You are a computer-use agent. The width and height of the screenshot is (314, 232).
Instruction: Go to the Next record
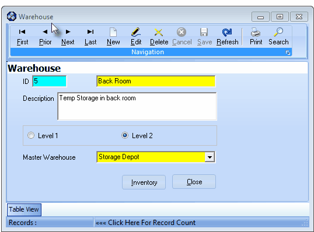(x=68, y=37)
